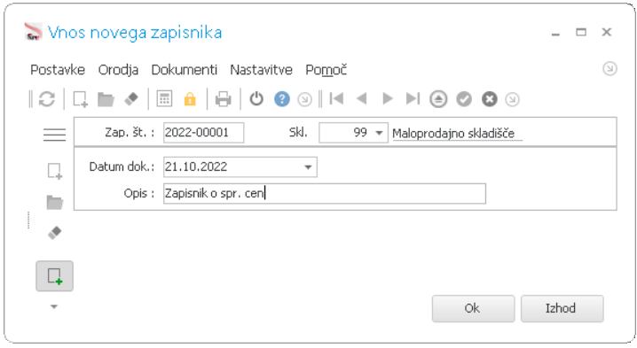Go to the first record
637x348 pixels.
(x=336, y=98)
